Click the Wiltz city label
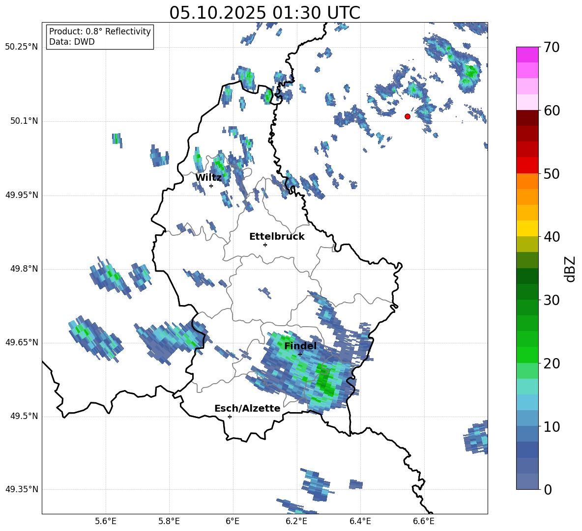This screenshot has width=582, height=531. pyautogui.click(x=208, y=178)
